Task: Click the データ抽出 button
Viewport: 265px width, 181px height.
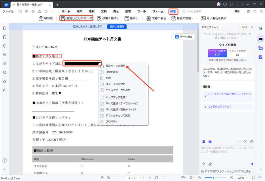Action: click(184, 37)
